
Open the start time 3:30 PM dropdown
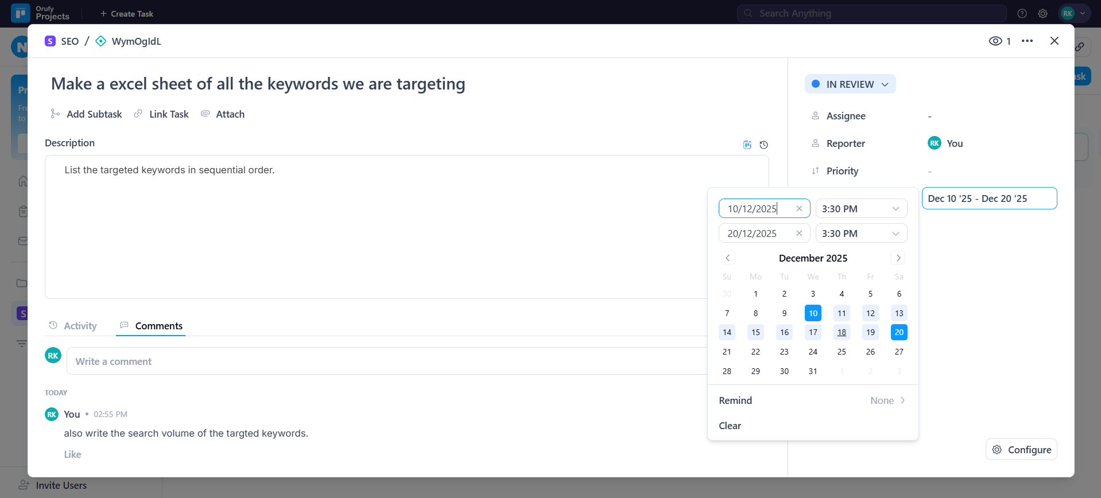[x=861, y=209]
